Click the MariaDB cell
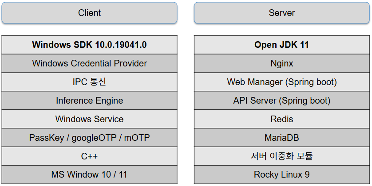372x186 pixels. (281, 138)
